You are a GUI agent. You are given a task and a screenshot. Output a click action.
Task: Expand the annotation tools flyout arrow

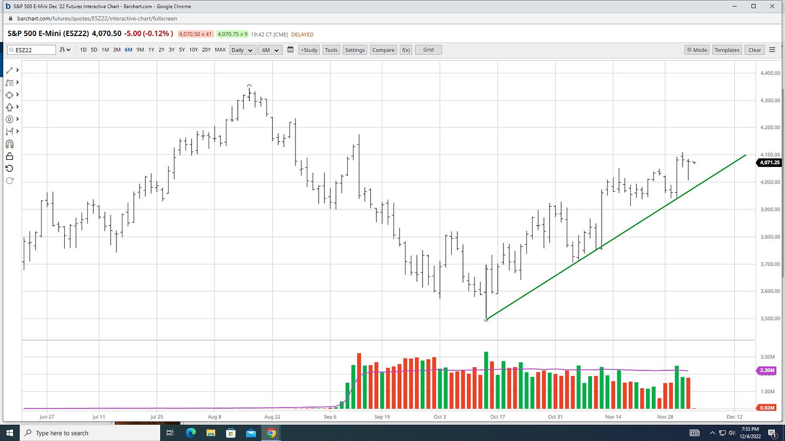click(x=17, y=119)
